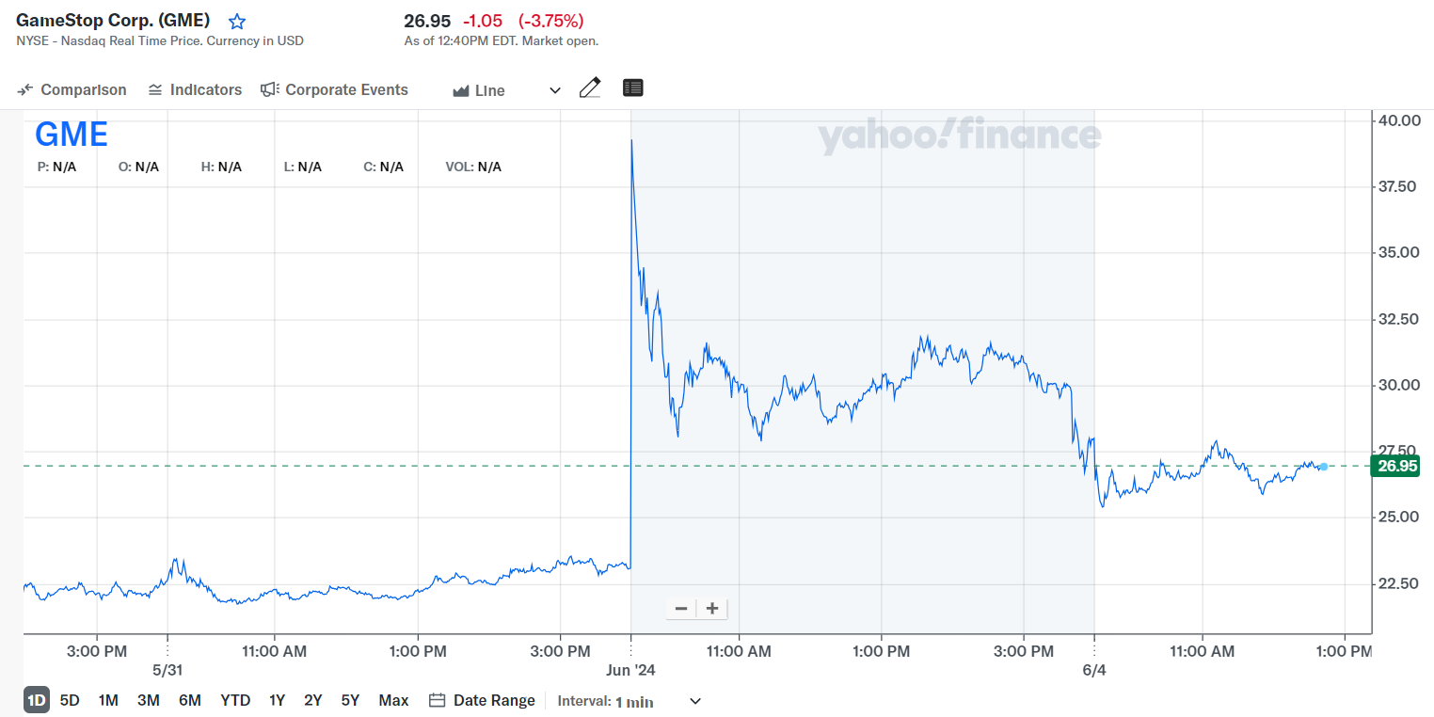Click the 26.95 current price label

tap(1396, 467)
